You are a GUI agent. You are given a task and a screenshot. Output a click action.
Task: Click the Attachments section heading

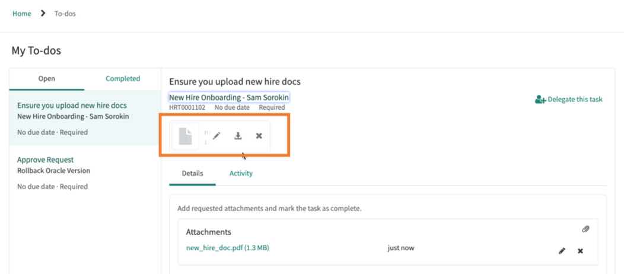pos(209,232)
